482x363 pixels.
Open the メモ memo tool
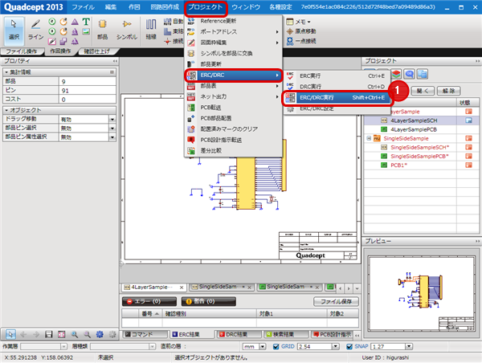point(298,22)
